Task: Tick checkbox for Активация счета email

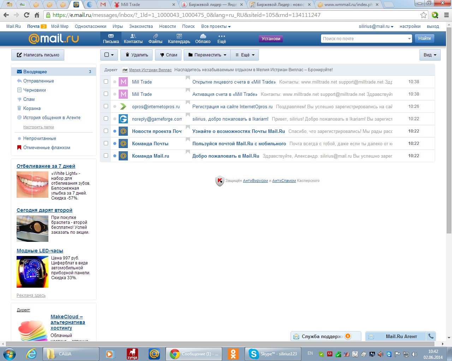Action: point(106,94)
